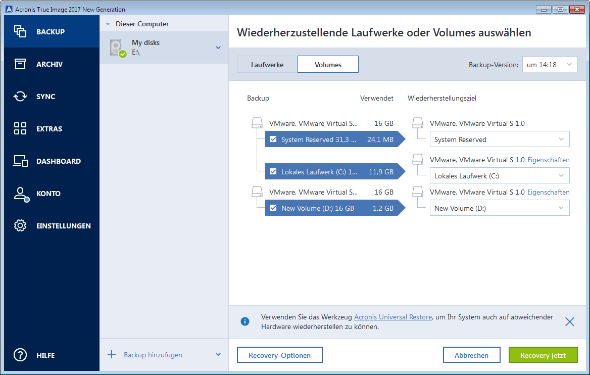Click the 24,1 MB used value
590x375 pixels.
click(380, 139)
